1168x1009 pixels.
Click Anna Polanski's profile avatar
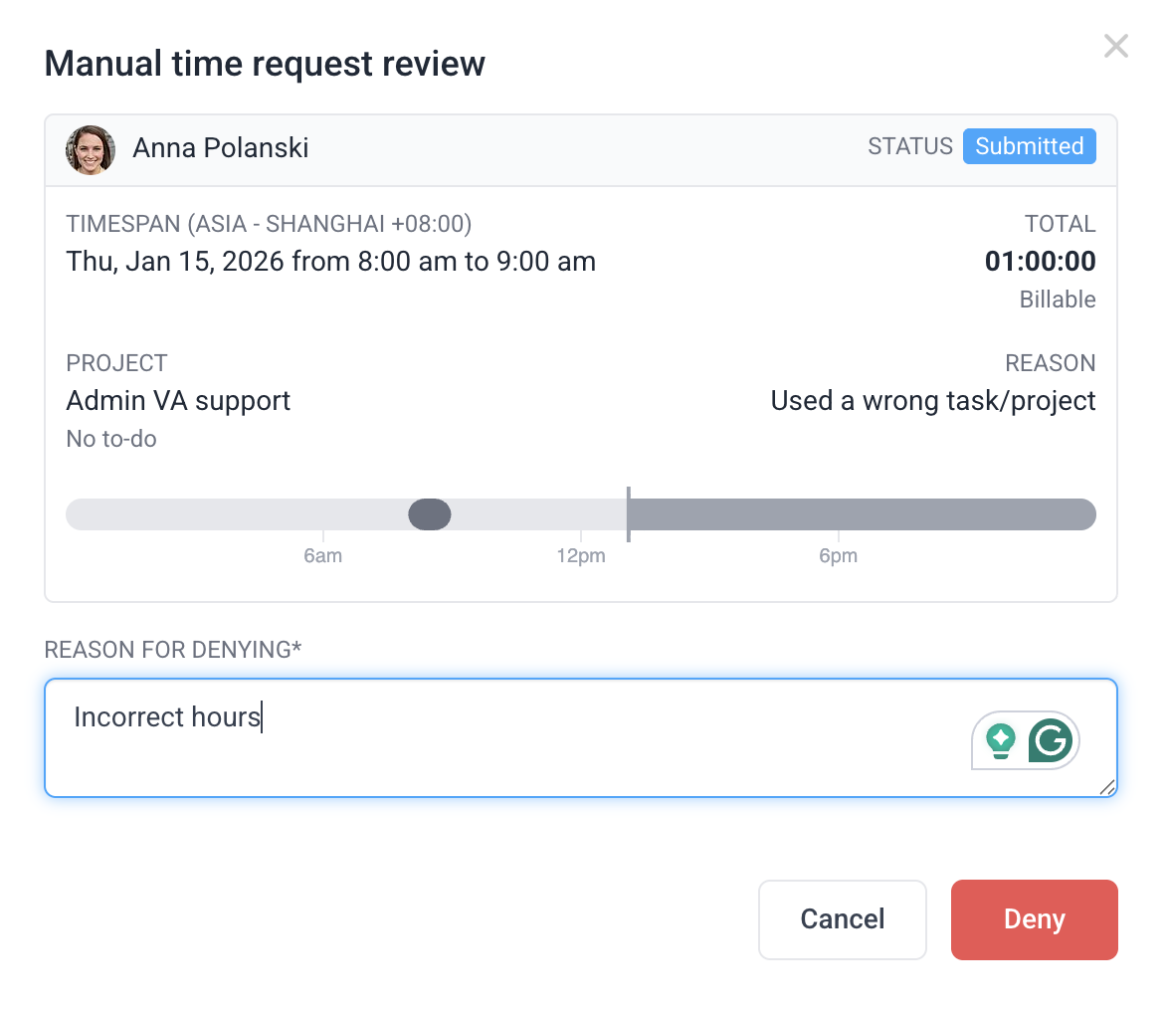click(x=91, y=149)
